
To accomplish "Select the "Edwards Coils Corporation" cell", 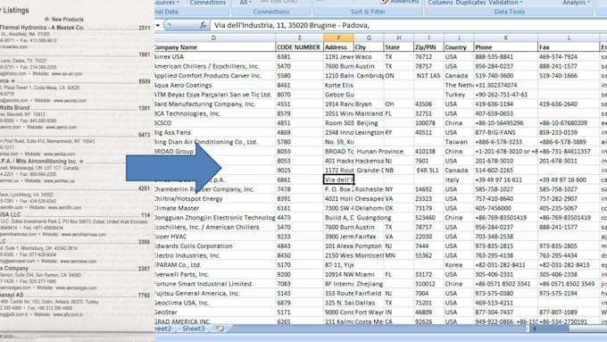I will pos(215,246).
